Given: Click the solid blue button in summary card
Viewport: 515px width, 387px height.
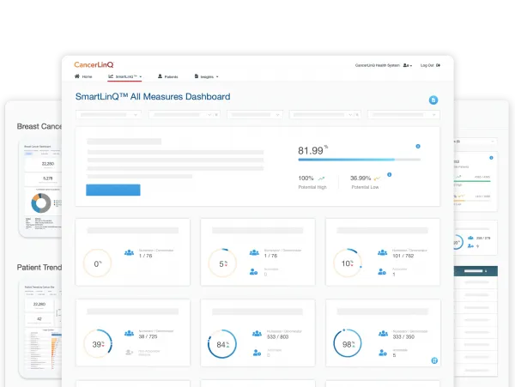Looking at the screenshot, I should (x=113, y=190).
